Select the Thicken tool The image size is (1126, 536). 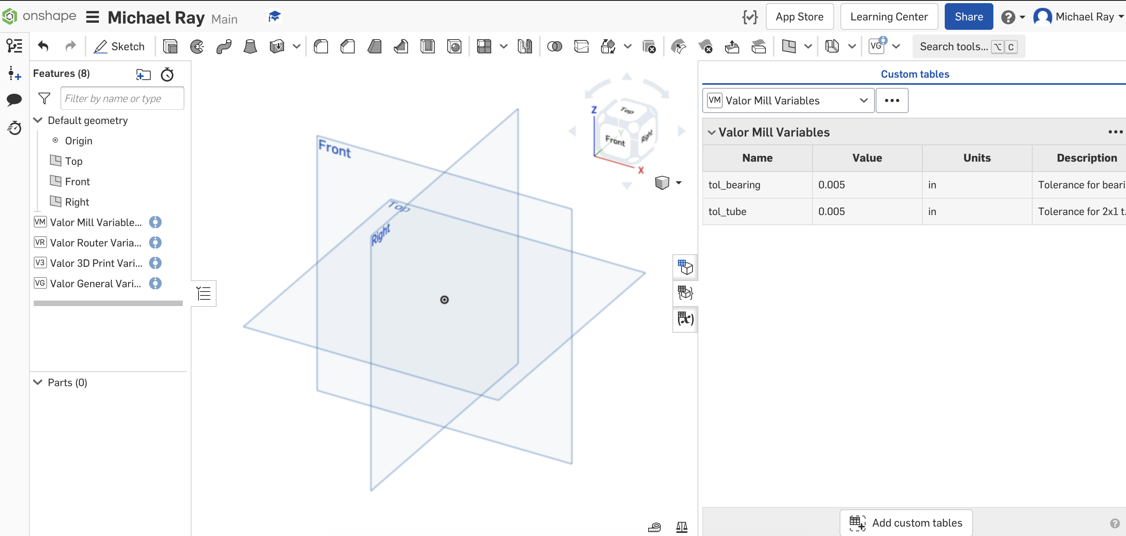pyautogui.click(x=277, y=46)
